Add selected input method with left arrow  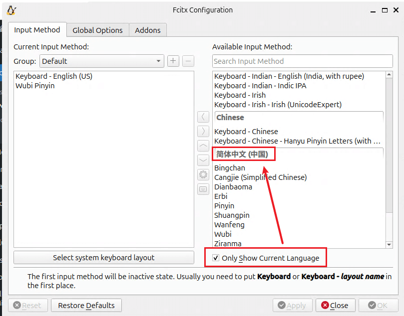[203, 117]
